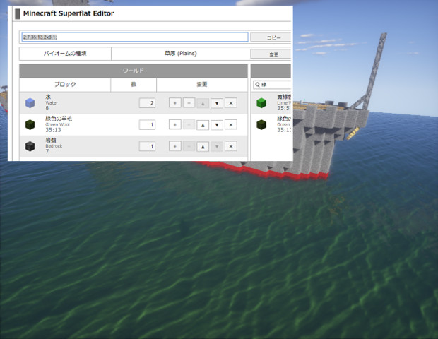Click the Bedrock block icon
This screenshot has height=339, width=438.
tap(30, 146)
